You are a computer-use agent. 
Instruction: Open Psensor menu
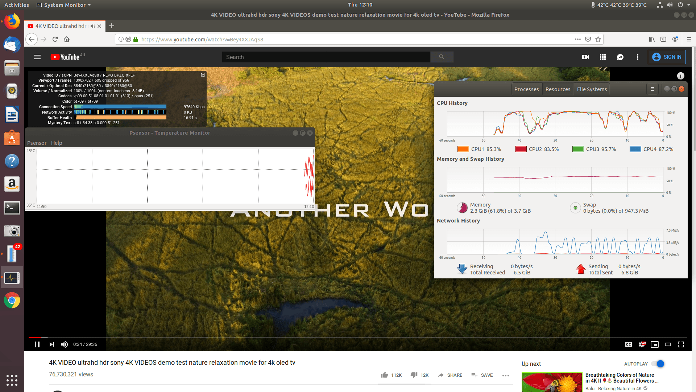tap(37, 143)
